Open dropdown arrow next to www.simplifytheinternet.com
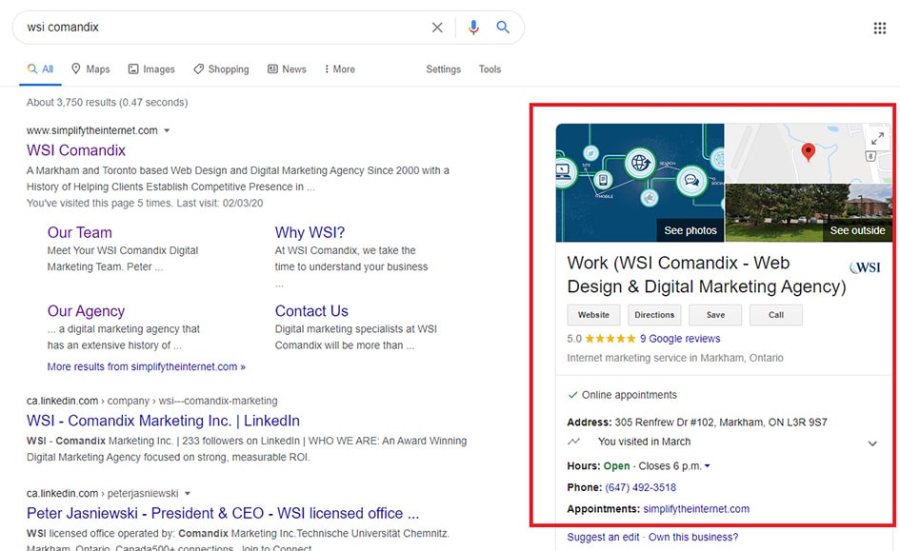The width and height of the screenshot is (900, 551). click(x=167, y=130)
